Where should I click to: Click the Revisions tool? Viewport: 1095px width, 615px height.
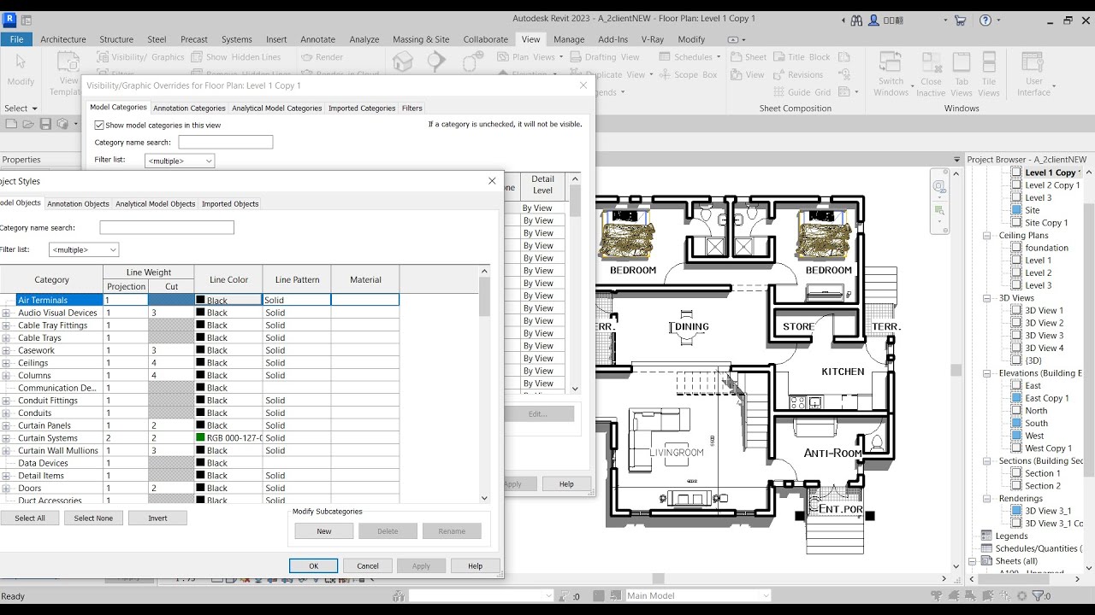[x=797, y=74]
